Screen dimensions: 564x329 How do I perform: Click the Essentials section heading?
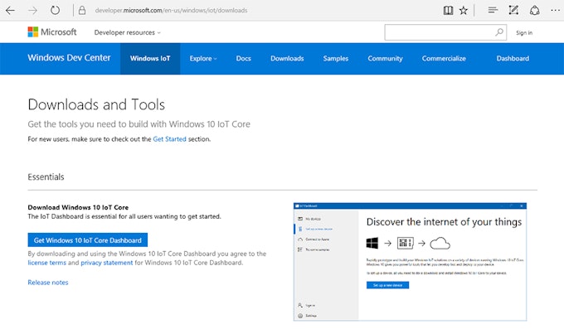coord(46,177)
